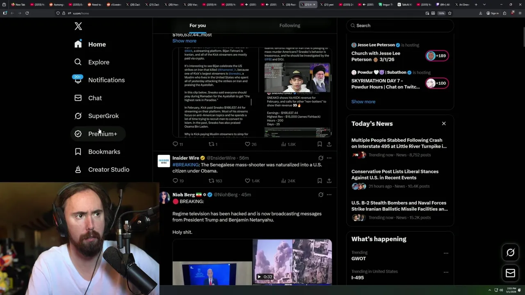Open a new browser tab with plus
Image resolution: width=525 pixels, height=295 pixels.
476,5
